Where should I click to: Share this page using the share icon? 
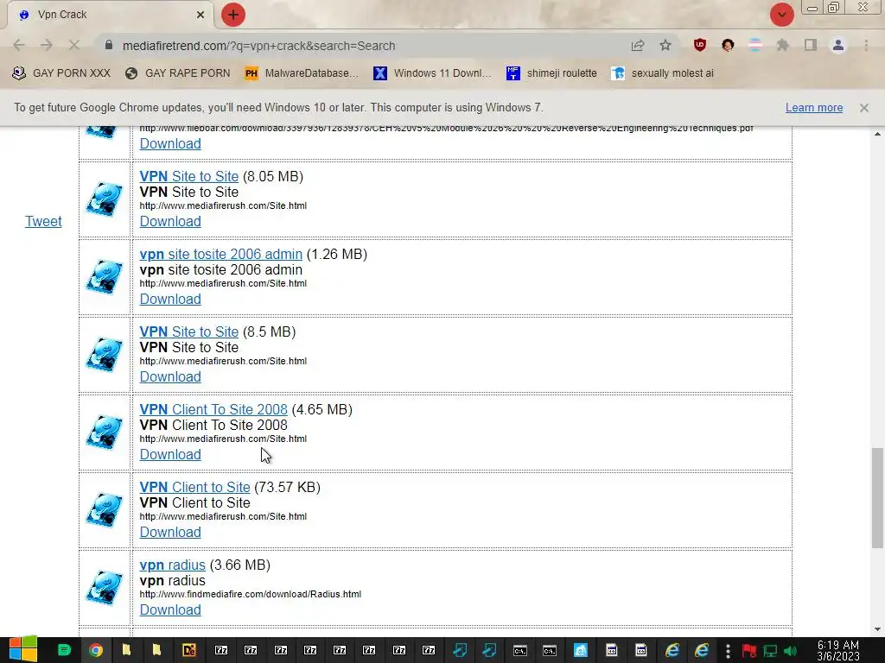[x=638, y=46]
